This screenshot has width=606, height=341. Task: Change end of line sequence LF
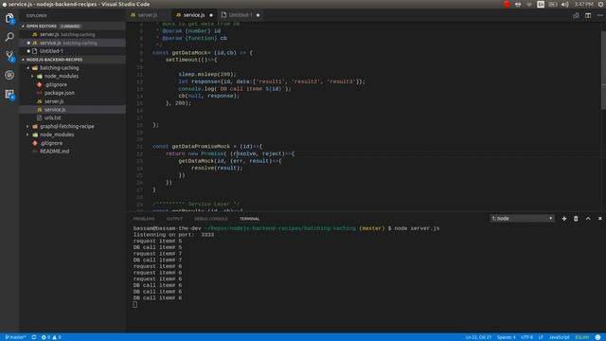(x=541, y=337)
